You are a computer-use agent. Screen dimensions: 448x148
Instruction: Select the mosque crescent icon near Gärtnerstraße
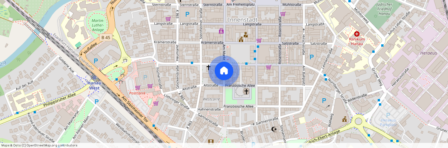pyautogui.click(x=274, y=129)
